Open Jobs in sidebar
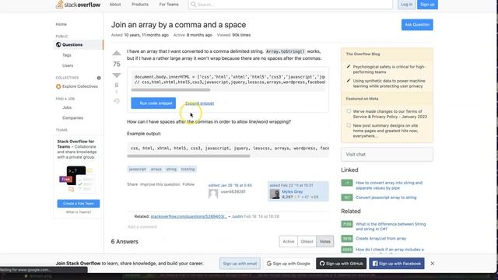This screenshot has width=498, height=280. tap(67, 107)
